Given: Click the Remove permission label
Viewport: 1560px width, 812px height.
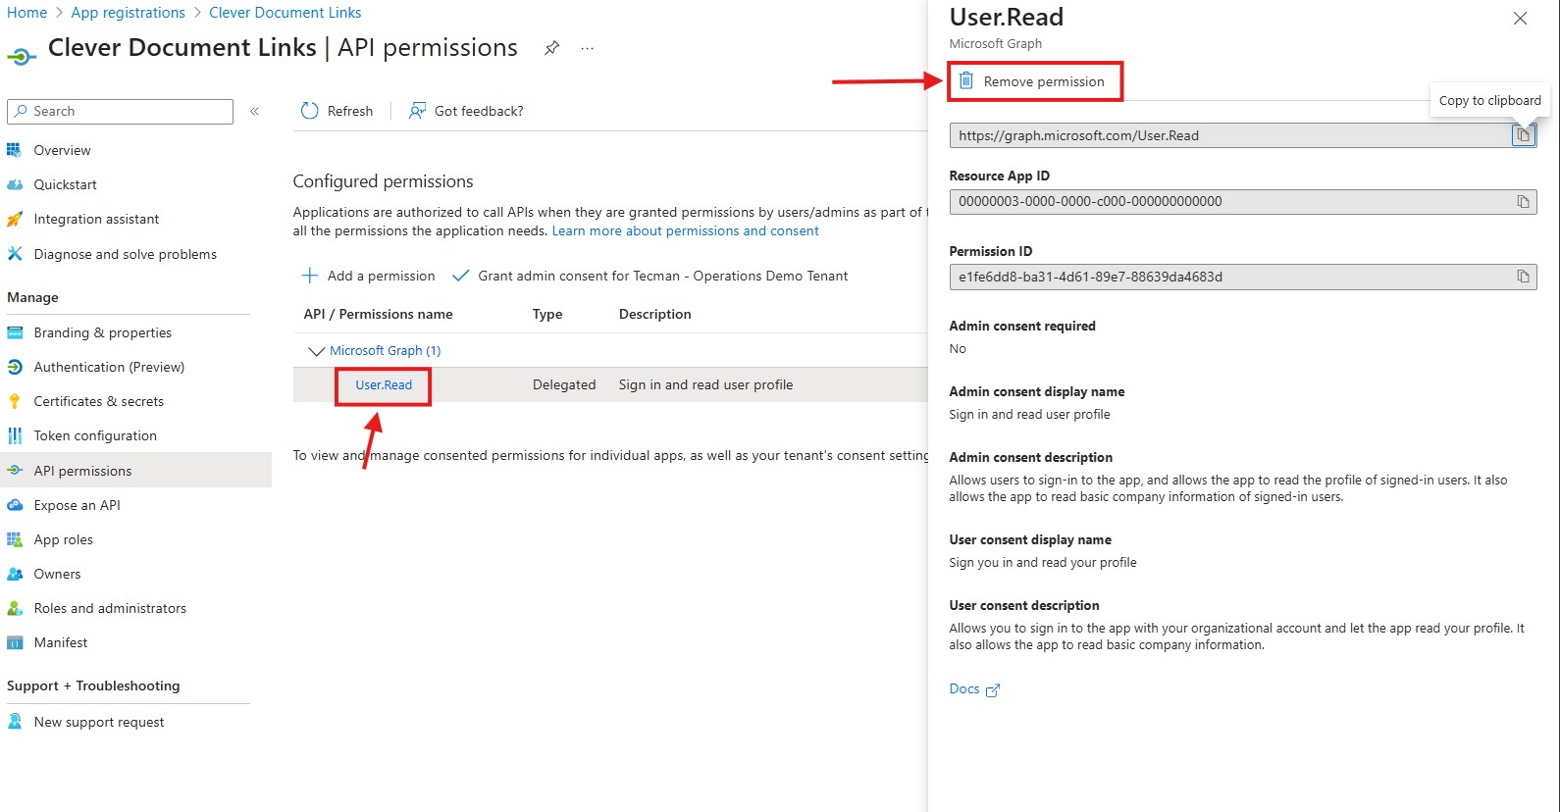Looking at the screenshot, I should [1044, 81].
